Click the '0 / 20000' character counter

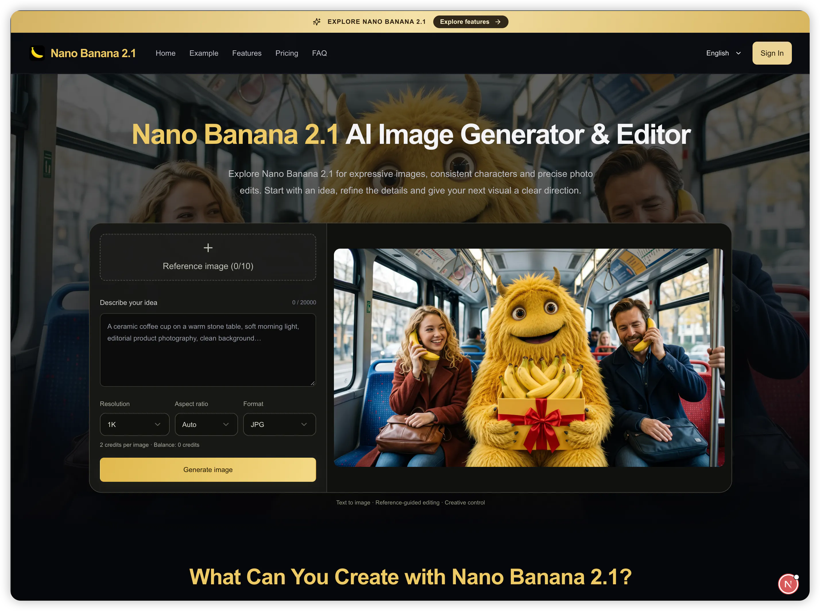point(304,303)
